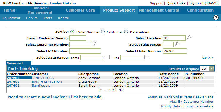This screenshot has width=221, height=112.
Task: Select Sort by Customer radio
Action: pyautogui.click(x=103, y=32)
